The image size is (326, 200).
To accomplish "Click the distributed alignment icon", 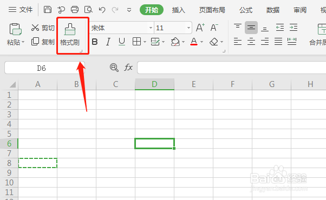I will point(292,42).
